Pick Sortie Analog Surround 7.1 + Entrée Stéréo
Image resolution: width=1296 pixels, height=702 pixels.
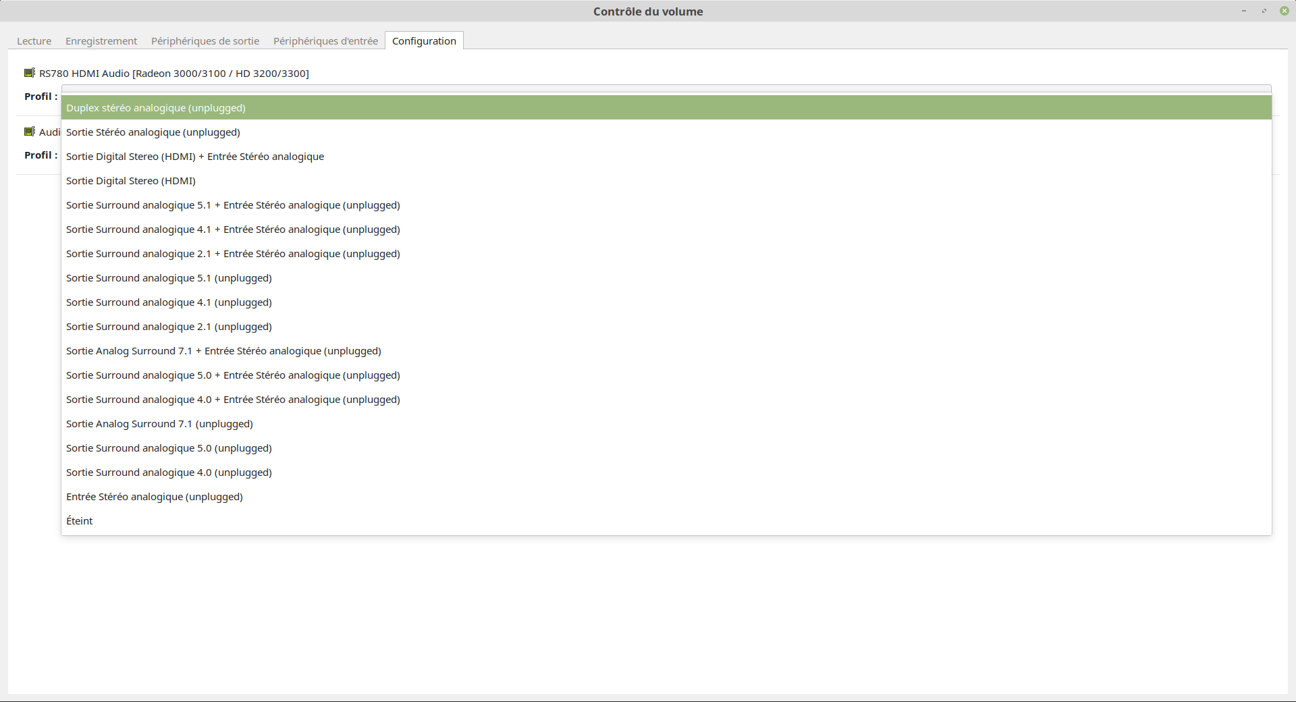click(223, 351)
